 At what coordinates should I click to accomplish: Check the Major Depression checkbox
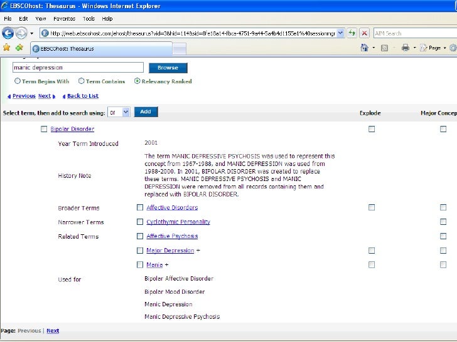(x=140, y=251)
